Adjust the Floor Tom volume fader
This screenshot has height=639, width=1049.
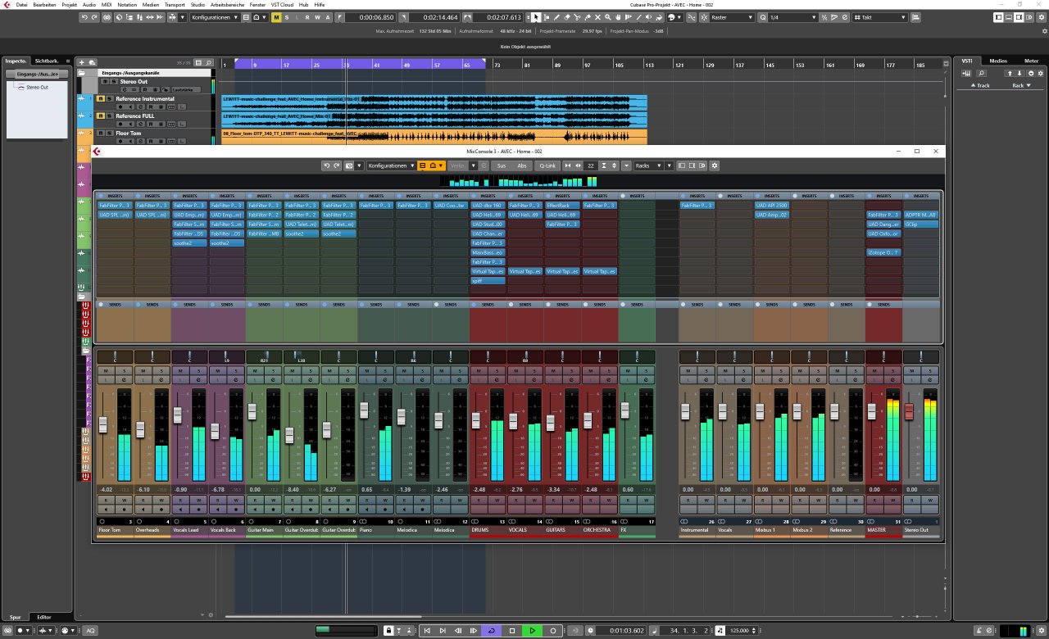click(x=102, y=424)
